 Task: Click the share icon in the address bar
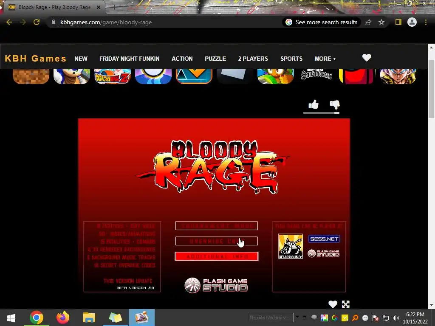368,22
